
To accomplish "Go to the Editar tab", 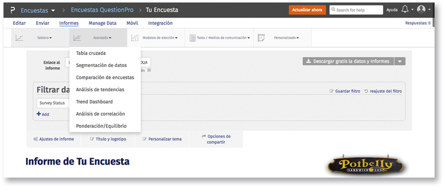I will tap(19, 23).
